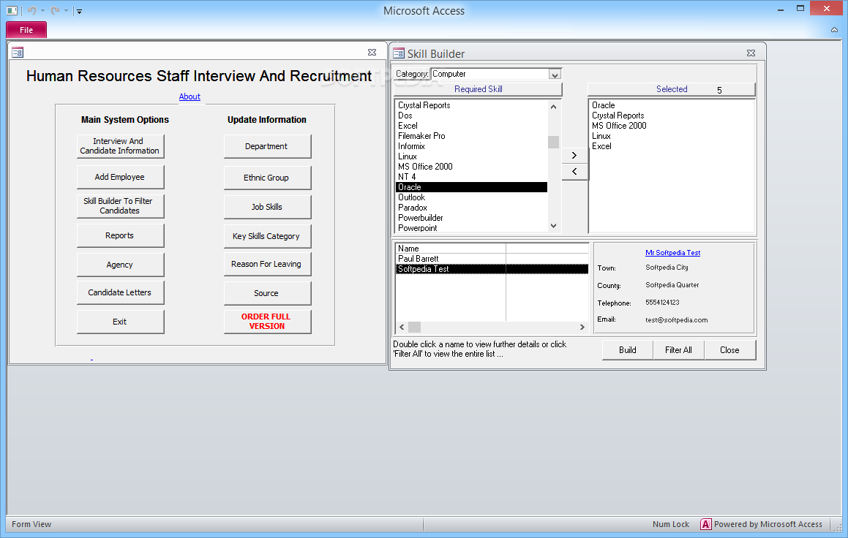Click the Access app icon in title bar

pos(12,10)
